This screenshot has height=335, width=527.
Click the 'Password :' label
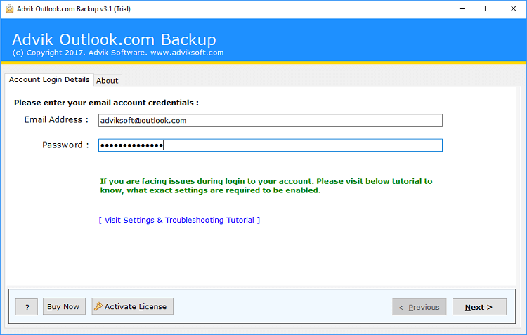point(65,145)
